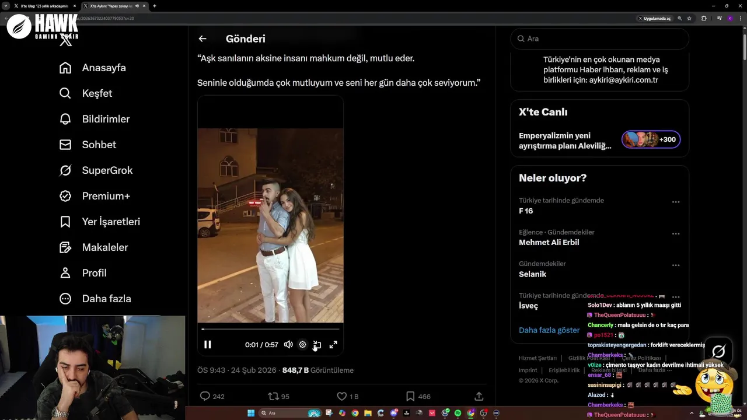Open Spotify from the taskbar
Viewport: 747px width, 420px height.
coord(458,413)
